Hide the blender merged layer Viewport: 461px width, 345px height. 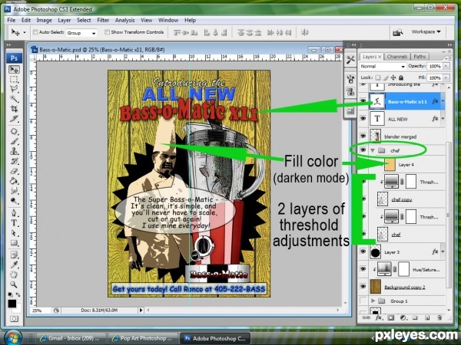coord(363,136)
